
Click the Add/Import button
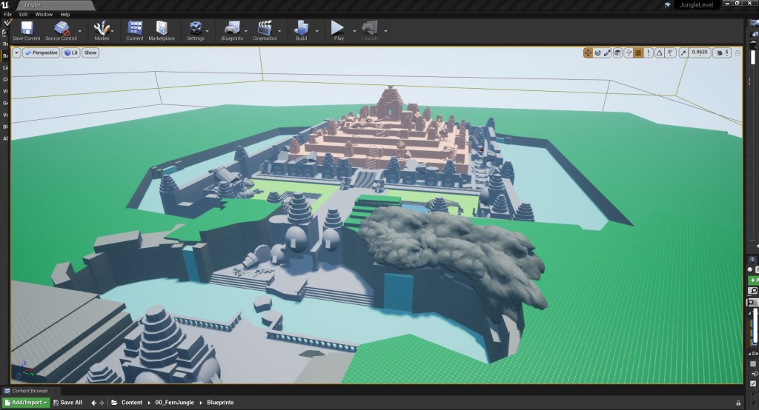tap(26, 403)
